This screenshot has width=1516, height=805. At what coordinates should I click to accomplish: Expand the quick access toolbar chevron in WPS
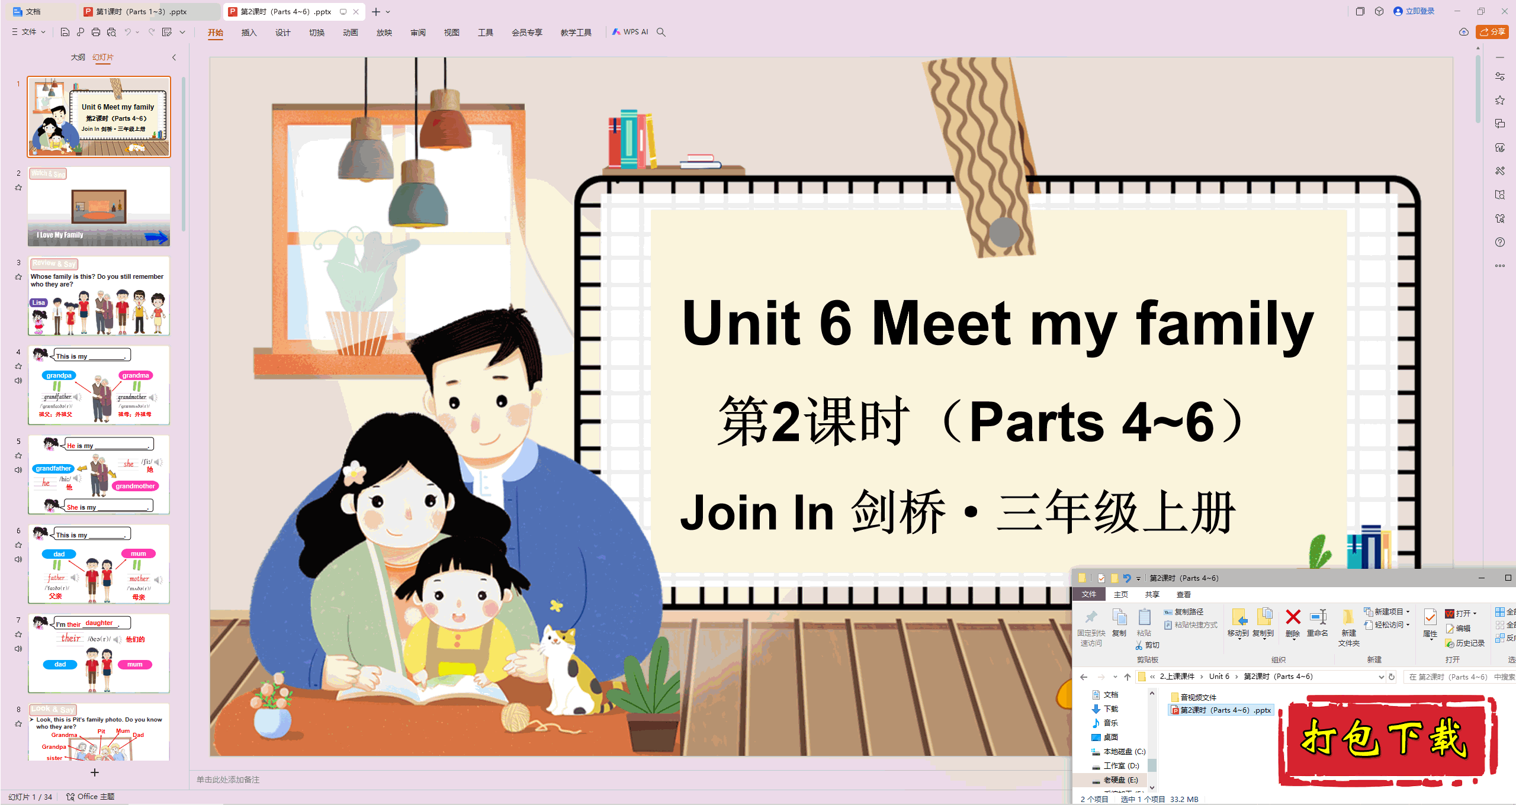(182, 32)
